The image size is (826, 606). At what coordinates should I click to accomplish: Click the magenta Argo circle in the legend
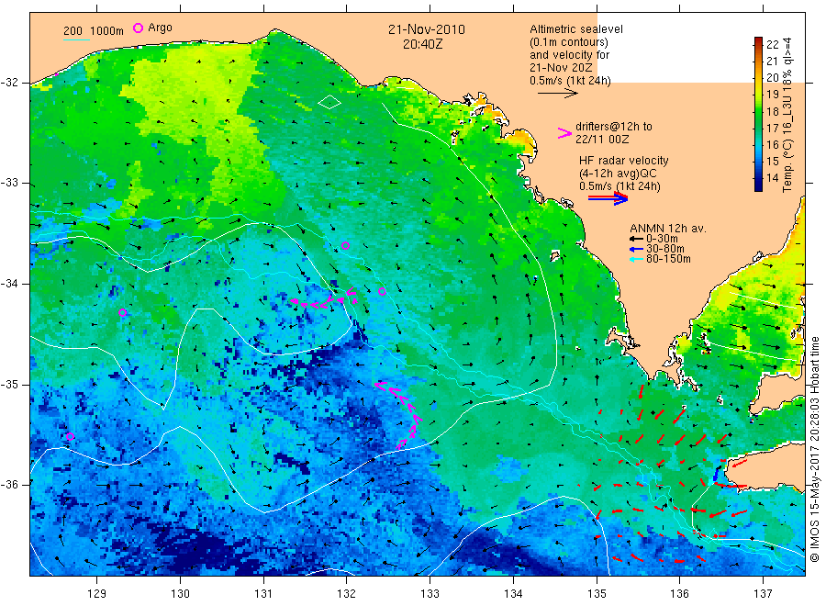tap(138, 28)
